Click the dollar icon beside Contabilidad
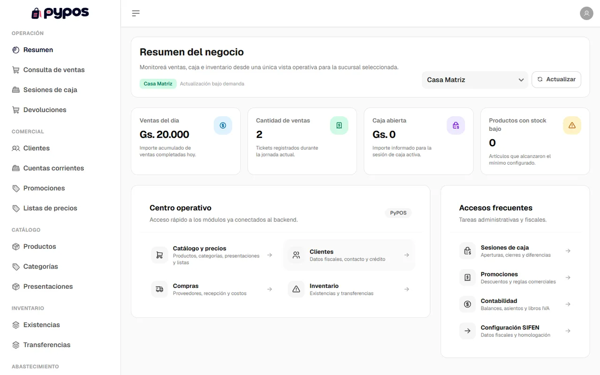 tap(467, 304)
